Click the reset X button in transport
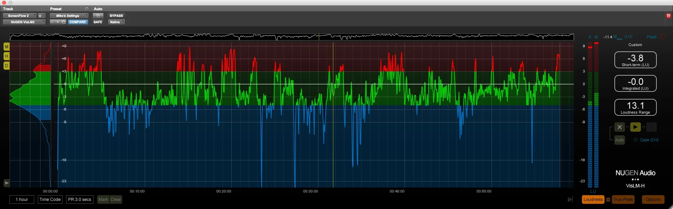Viewport: 673px width, 209px height. [619, 127]
